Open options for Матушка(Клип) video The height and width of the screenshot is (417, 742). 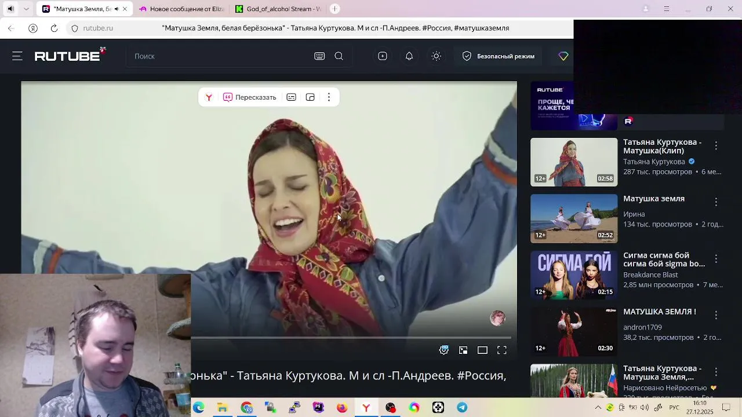pos(716,146)
